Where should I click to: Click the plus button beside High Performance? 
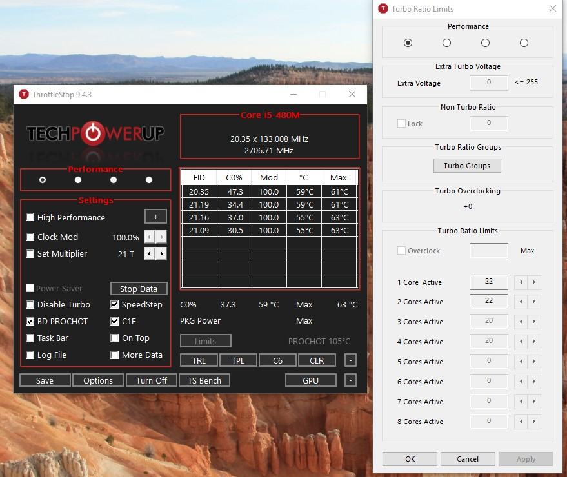coord(155,217)
